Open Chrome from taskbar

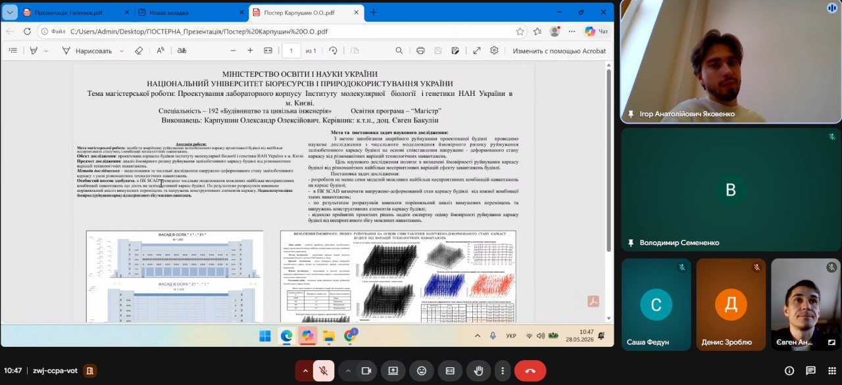[x=350, y=336]
